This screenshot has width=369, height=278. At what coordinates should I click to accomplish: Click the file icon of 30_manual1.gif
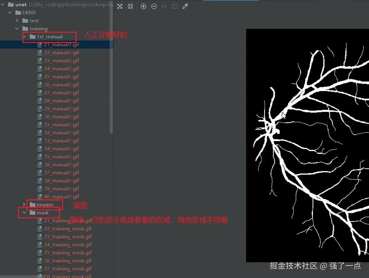pos(39,117)
